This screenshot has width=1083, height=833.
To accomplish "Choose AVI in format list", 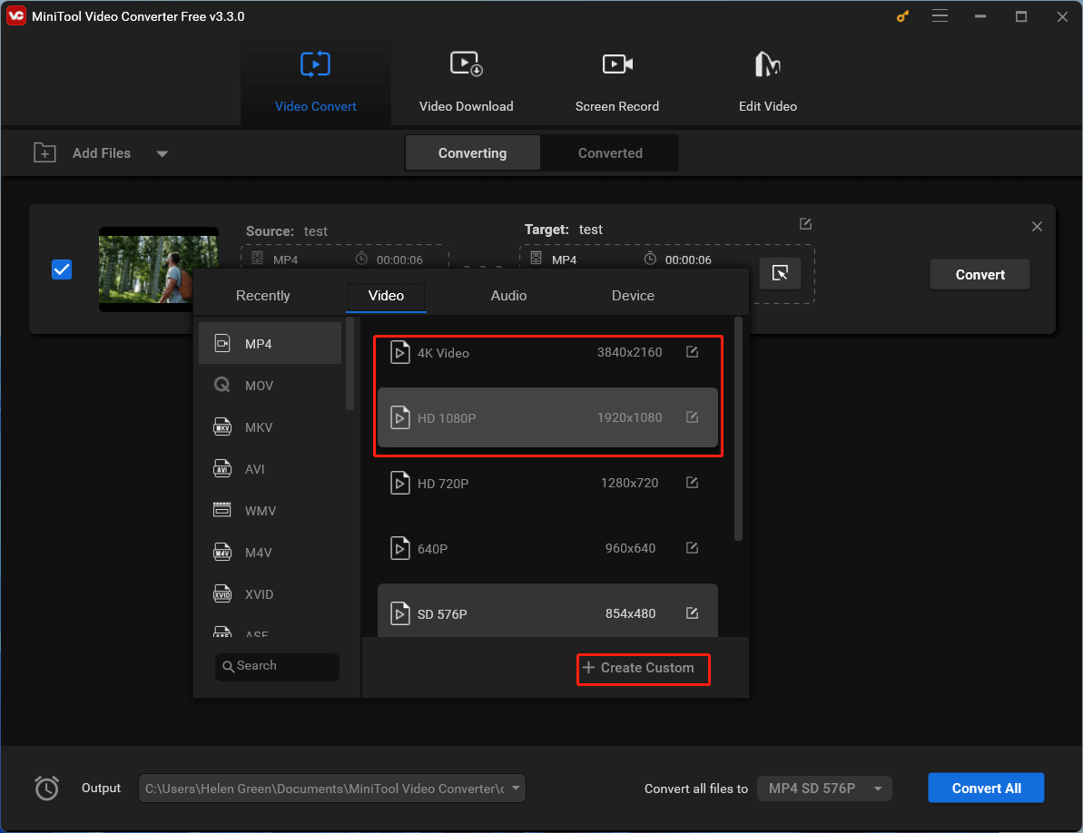I will click(270, 468).
